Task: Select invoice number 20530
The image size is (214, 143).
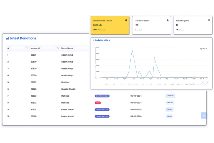Action: click(x=34, y=62)
